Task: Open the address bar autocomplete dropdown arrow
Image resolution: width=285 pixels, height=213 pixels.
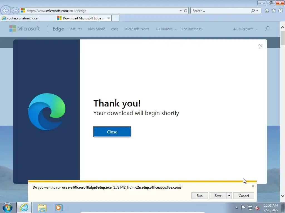Action: click(x=180, y=11)
